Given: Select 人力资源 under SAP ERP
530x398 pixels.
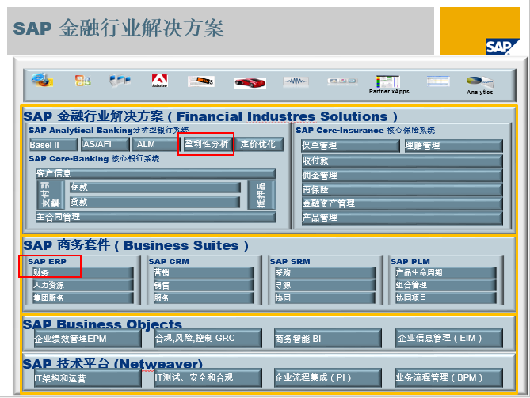Looking at the screenshot, I should [83, 286].
